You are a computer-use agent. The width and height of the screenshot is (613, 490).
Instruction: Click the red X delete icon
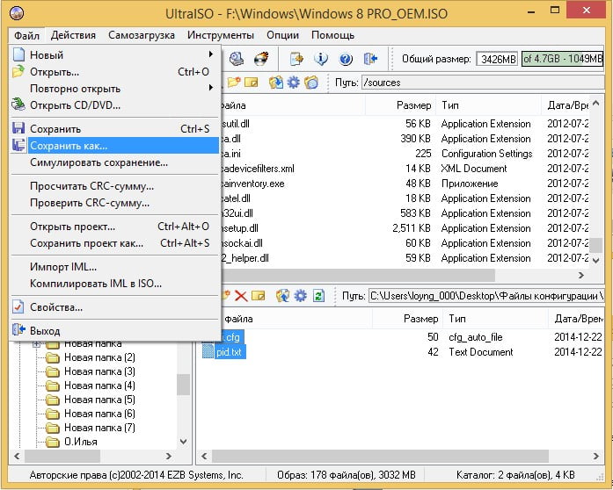[x=240, y=296]
